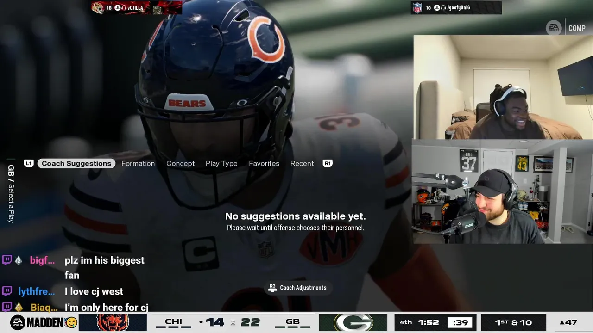
Task: Click the 1st & 10 down indicator
Action: pyautogui.click(x=513, y=322)
